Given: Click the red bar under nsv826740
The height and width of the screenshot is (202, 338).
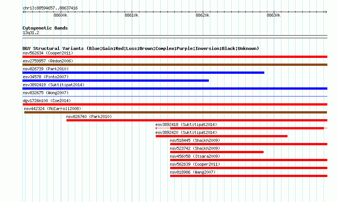Looking at the screenshot, I should tap(197, 120).
